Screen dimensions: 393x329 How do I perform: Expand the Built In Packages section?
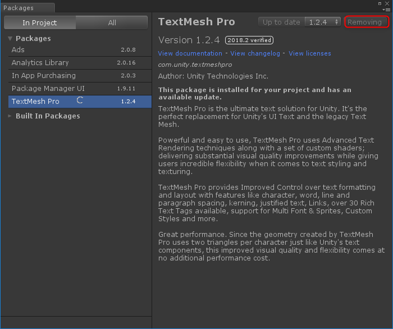[10, 116]
